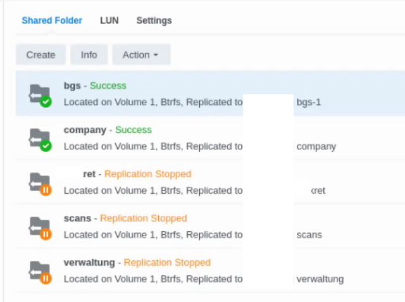Click Replication Stopped status for verwaltung
Image resolution: width=405 pixels, height=302 pixels.
tap(167, 263)
